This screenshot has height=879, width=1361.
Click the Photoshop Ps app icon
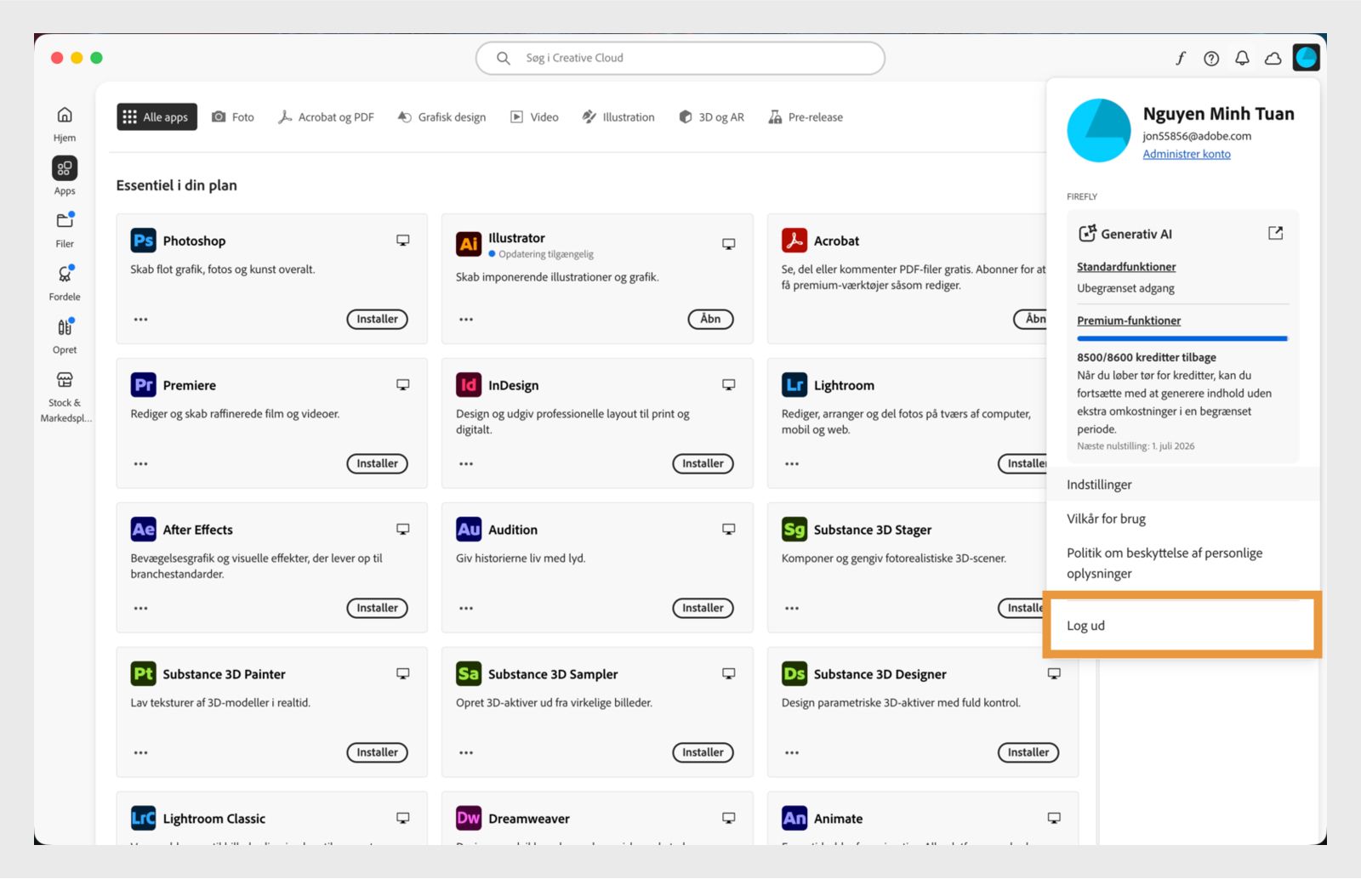[143, 241]
